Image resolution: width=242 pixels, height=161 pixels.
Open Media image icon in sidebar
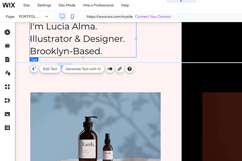click(7, 114)
